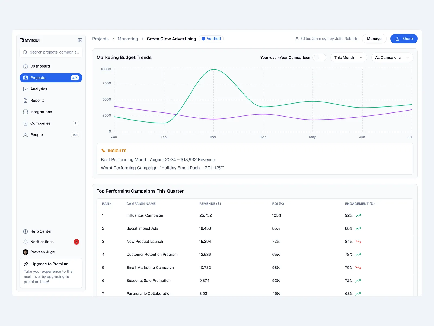
Task: Click Praveen Juge's profile avatar
Action: [x=25, y=252]
